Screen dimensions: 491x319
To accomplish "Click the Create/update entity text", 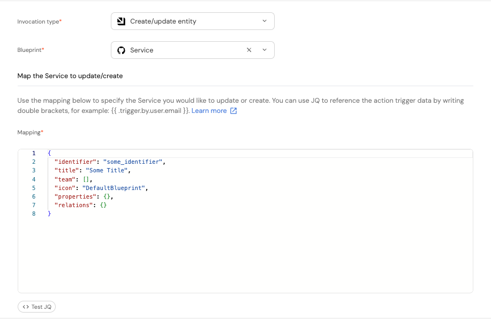I will click(x=163, y=21).
